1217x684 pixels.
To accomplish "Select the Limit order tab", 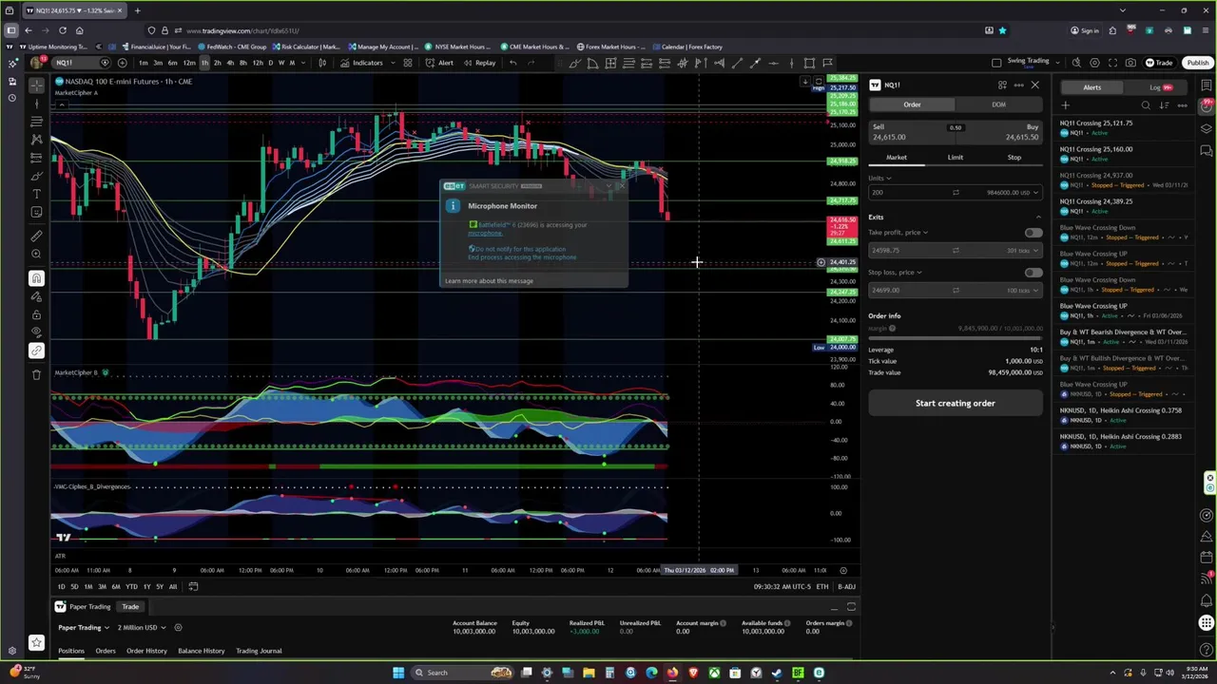I will point(955,158).
